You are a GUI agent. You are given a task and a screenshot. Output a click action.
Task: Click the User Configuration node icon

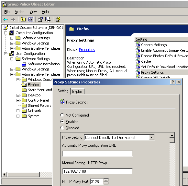point(12,54)
